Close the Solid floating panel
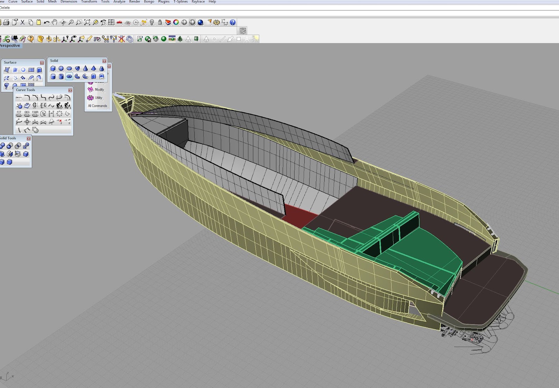This screenshot has width=559, height=388. (104, 61)
